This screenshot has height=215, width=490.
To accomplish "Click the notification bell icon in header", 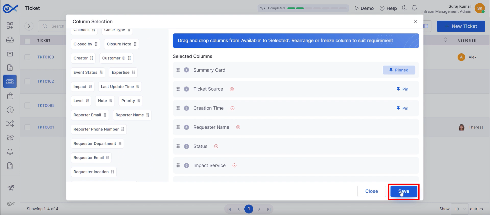I will point(414,8).
